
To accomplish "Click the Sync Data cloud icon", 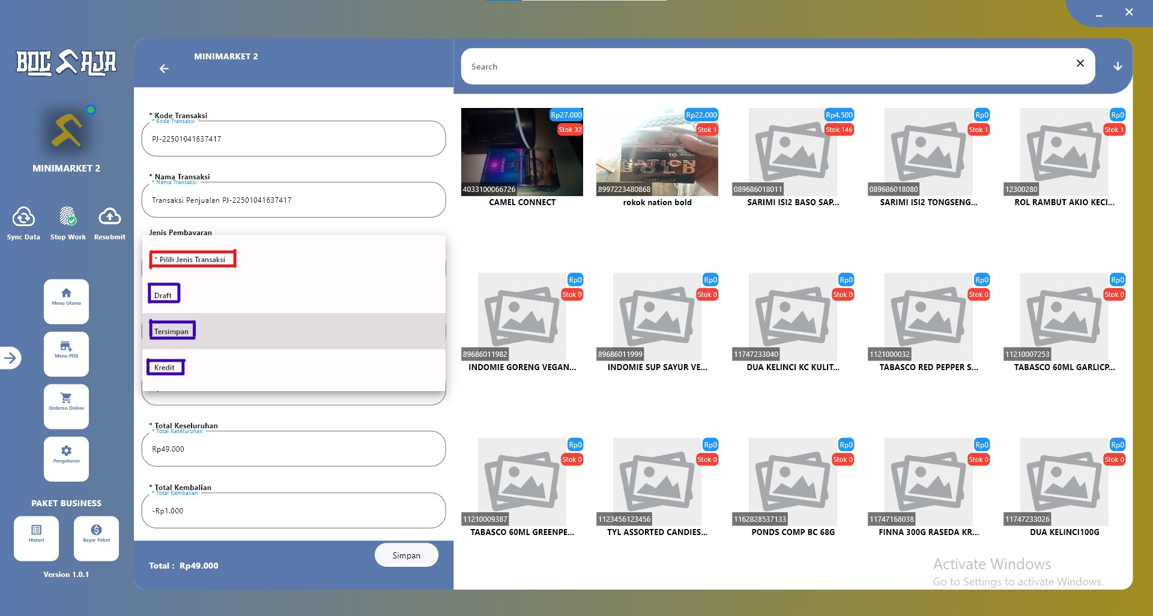I will pyautogui.click(x=23, y=217).
